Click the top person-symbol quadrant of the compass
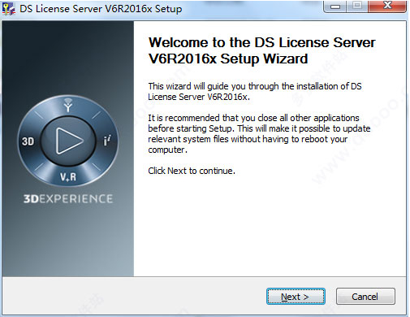 tap(68, 105)
